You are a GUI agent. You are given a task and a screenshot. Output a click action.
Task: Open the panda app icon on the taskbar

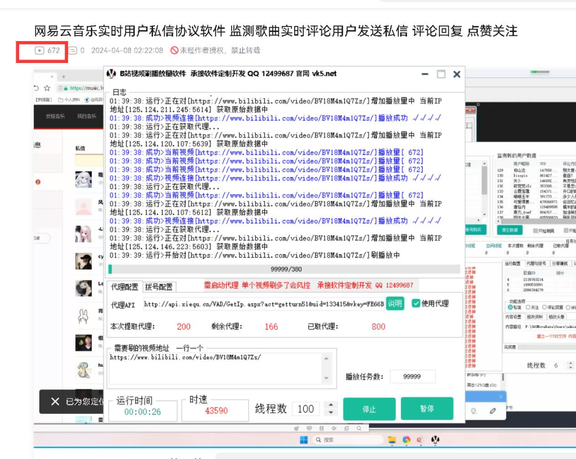(x=435, y=440)
